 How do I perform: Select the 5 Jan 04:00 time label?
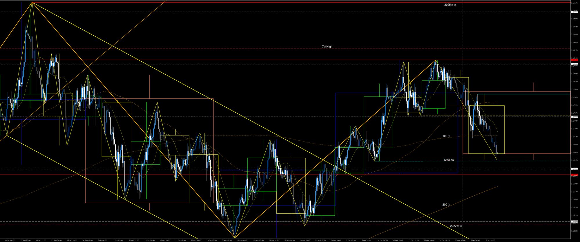tap(475, 240)
